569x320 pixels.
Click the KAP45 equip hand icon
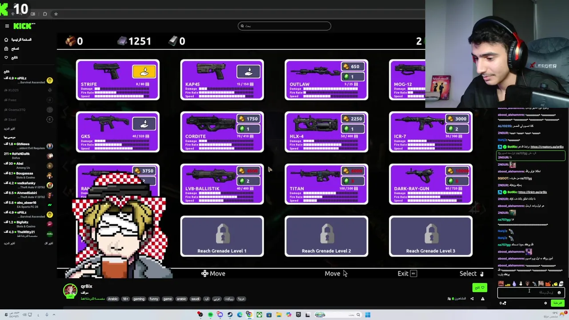coord(248,71)
